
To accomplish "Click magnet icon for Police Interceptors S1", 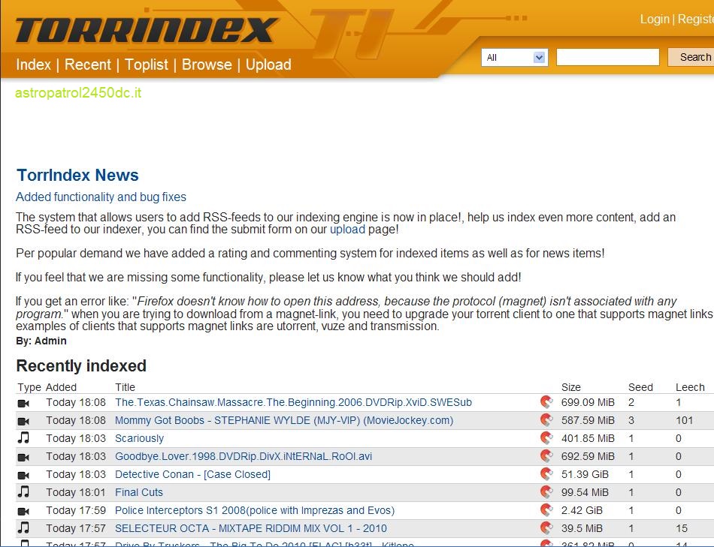I will pyautogui.click(x=546, y=510).
